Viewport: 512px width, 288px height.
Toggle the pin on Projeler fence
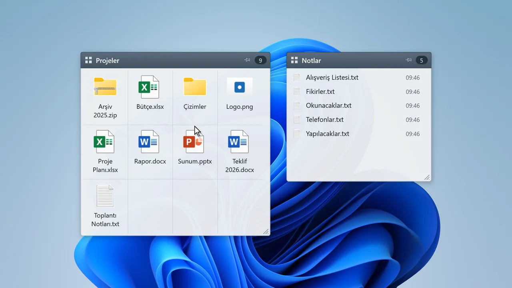pos(247,60)
